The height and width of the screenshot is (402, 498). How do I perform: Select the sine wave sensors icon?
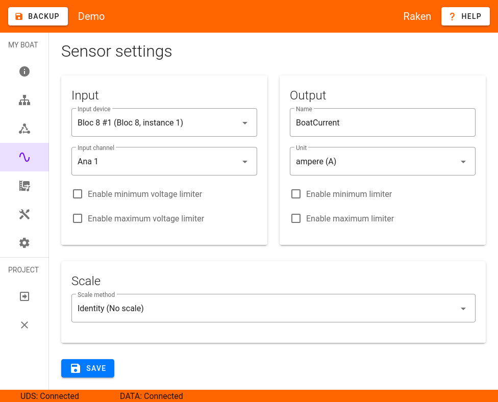[24, 157]
